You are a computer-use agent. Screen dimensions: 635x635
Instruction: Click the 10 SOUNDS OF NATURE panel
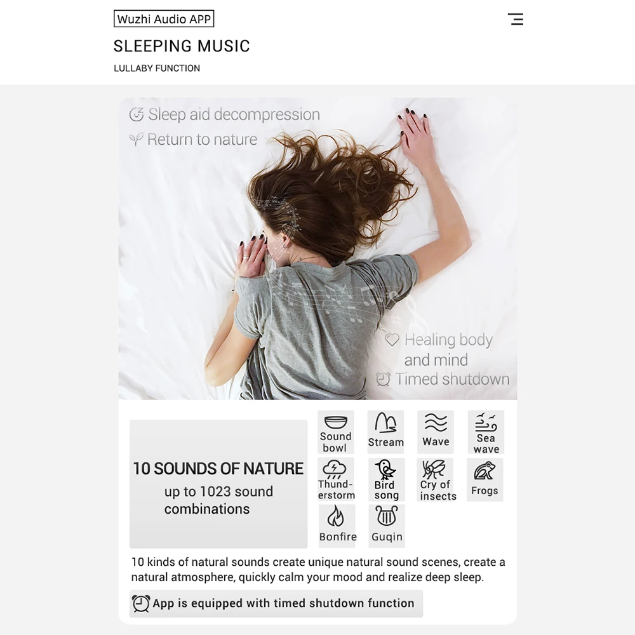[218, 483]
